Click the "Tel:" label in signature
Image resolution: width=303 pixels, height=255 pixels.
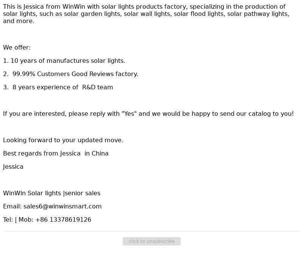[x=8, y=220]
